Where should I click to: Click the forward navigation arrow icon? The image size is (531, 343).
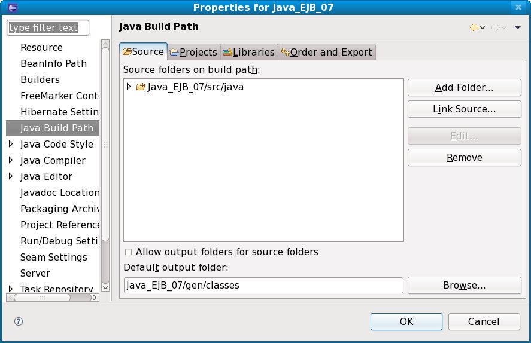point(496,27)
